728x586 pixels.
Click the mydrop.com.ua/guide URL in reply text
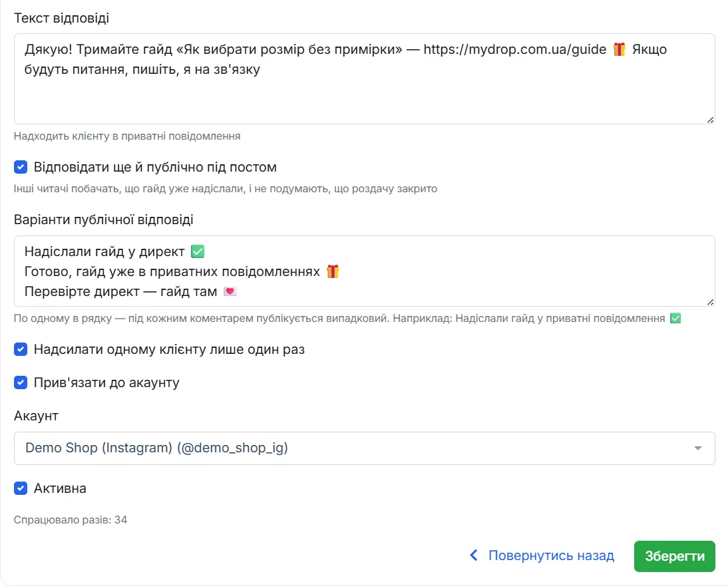click(515, 49)
